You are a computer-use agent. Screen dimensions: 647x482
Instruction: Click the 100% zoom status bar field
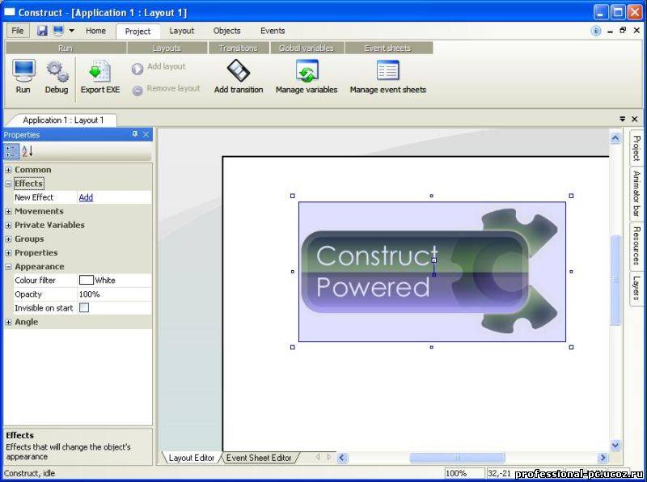pyautogui.click(x=464, y=473)
